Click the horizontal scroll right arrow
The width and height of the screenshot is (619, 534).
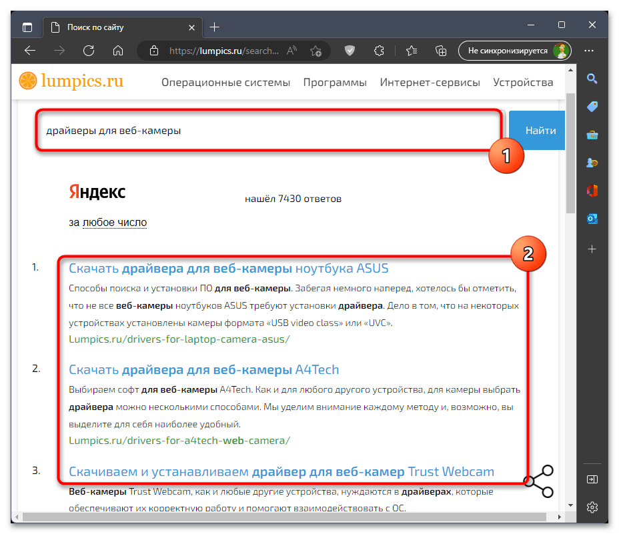tap(560, 517)
